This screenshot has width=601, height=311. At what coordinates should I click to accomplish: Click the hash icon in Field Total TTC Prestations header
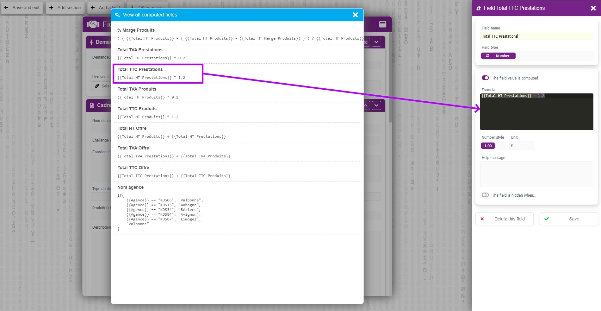[x=479, y=8]
